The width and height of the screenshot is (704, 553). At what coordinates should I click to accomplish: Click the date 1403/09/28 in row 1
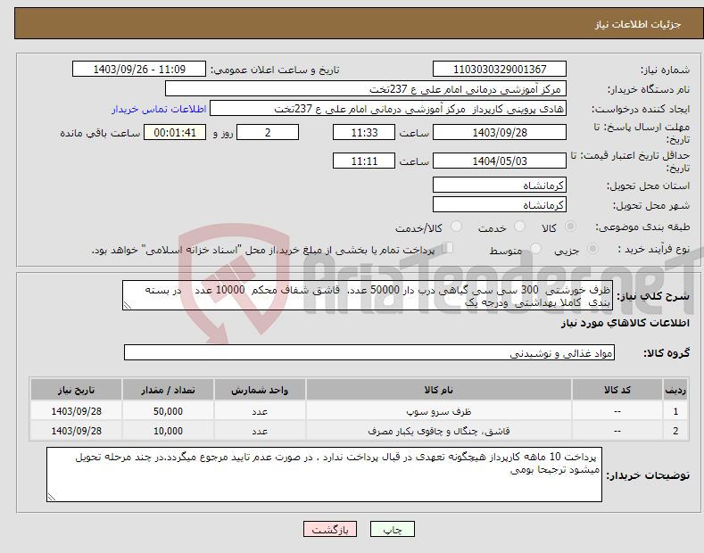point(77,411)
